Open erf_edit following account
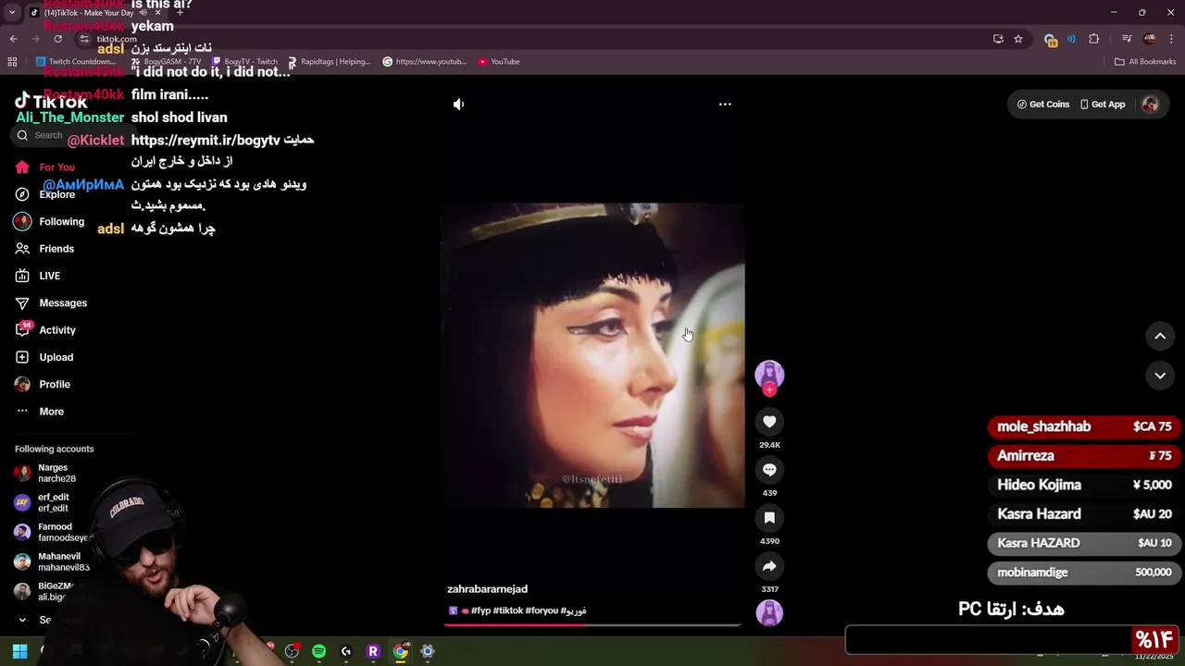The height and width of the screenshot is (666, 1185). pyautogui.click(x=43, y=502)
